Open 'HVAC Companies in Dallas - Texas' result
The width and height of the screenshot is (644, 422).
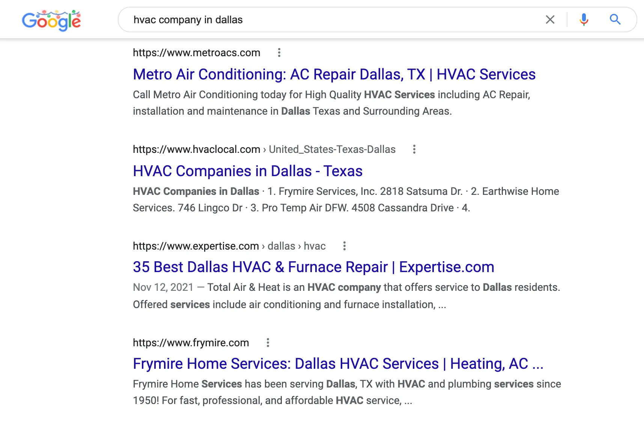pyautogui.click(x=248, y=171)
